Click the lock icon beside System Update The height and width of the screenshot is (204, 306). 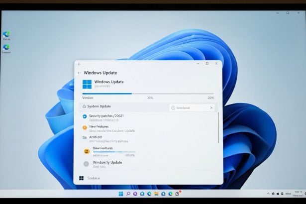(x=84, y=106)
